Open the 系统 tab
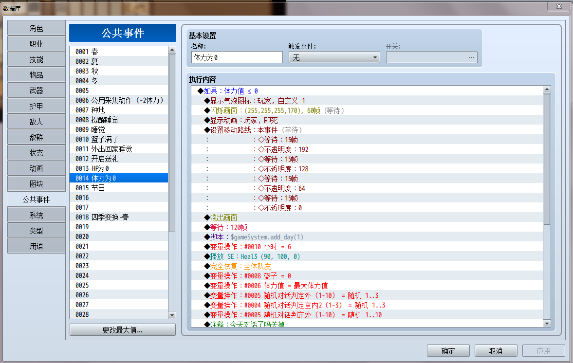 point(36,216)
